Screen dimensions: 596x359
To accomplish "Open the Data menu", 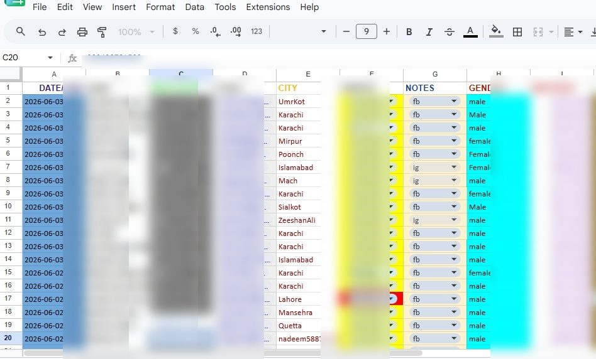I will click(195, 7).
